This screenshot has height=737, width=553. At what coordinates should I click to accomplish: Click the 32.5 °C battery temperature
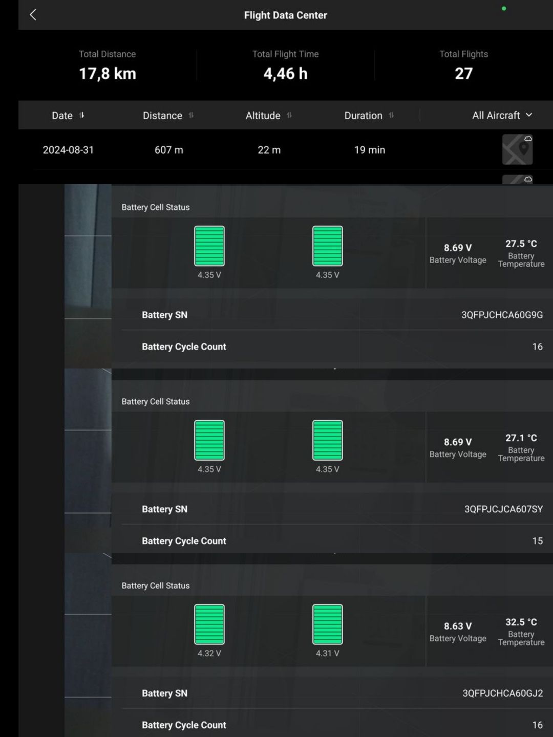[x=521, y=622]
